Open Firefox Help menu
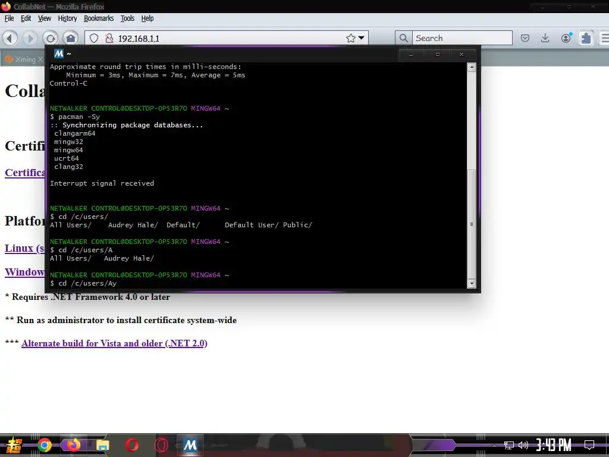This screenshot has height=457, width=609. click(x=147, y=18)
